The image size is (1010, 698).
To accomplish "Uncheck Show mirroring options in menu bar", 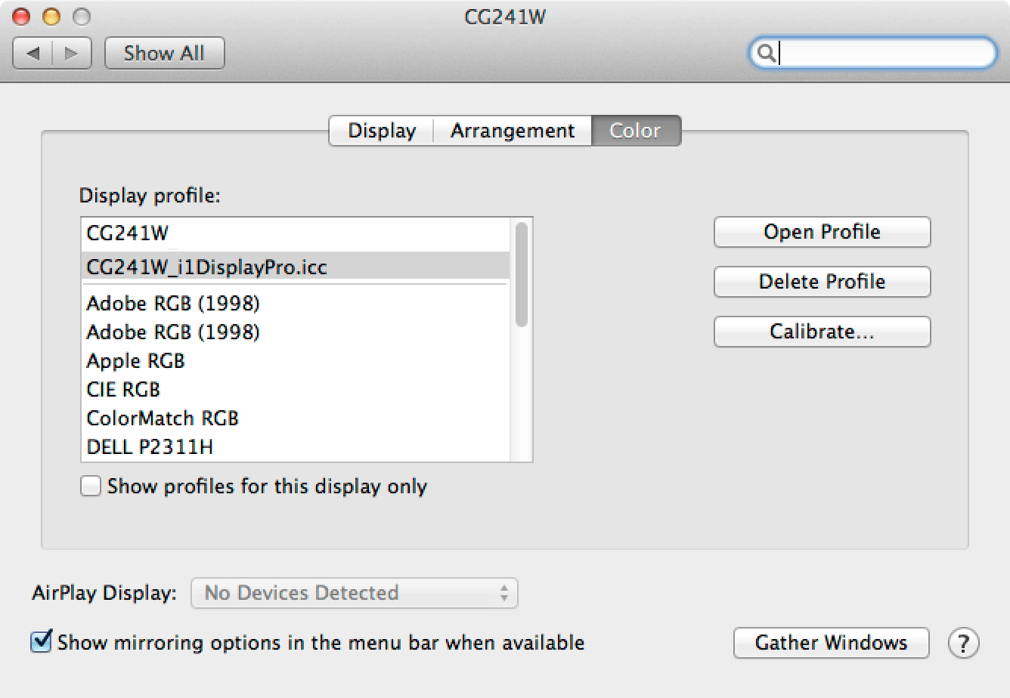I will click(41, 642).
